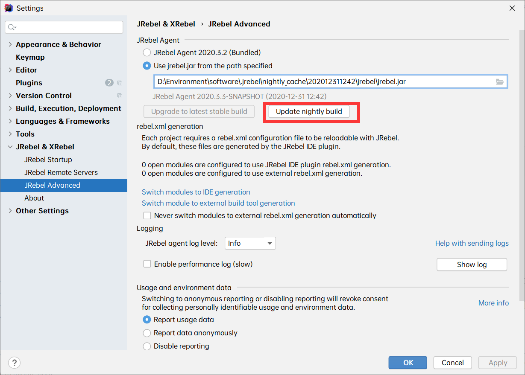
Task: Open Help with sending logs link
Action: (472, 243)
